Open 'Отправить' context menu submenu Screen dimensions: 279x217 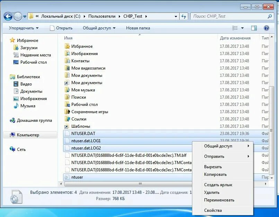223,156
